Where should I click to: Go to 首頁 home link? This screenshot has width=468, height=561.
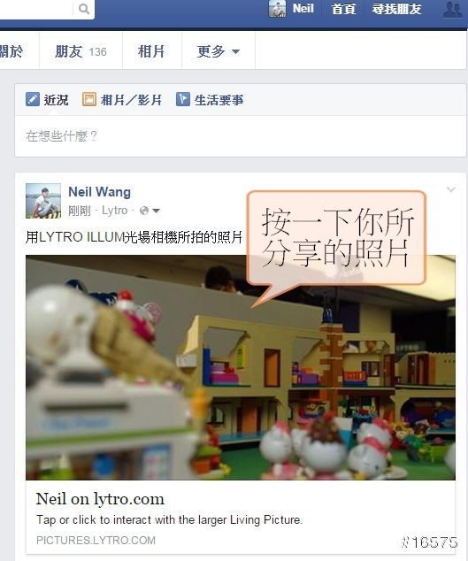[x=343, y=9]
